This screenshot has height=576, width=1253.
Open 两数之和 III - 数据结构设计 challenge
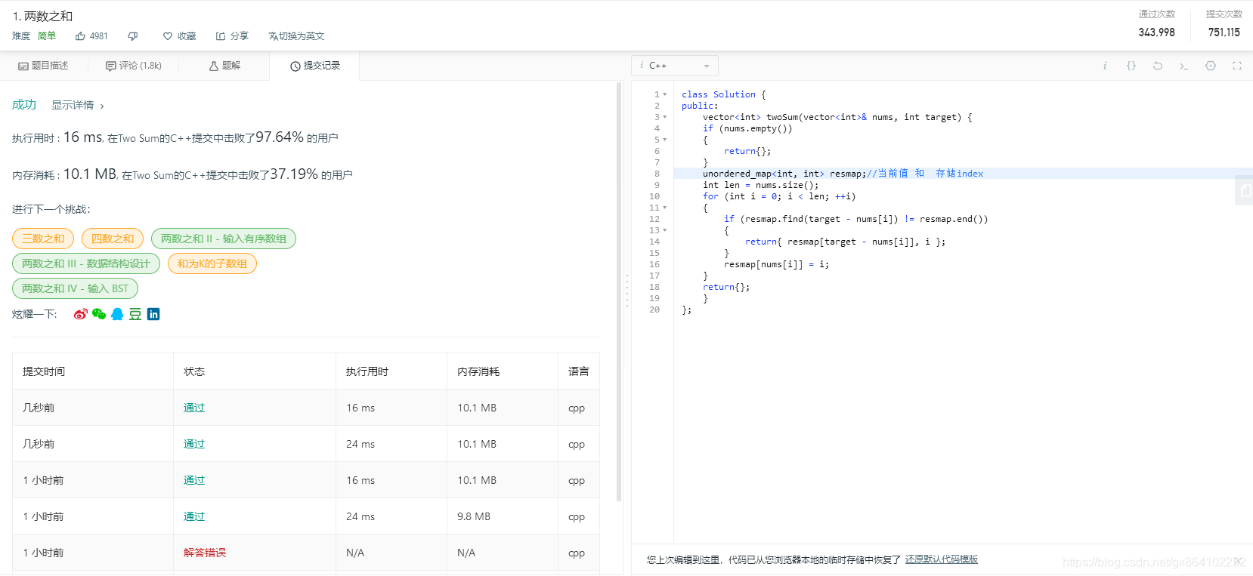86,263
